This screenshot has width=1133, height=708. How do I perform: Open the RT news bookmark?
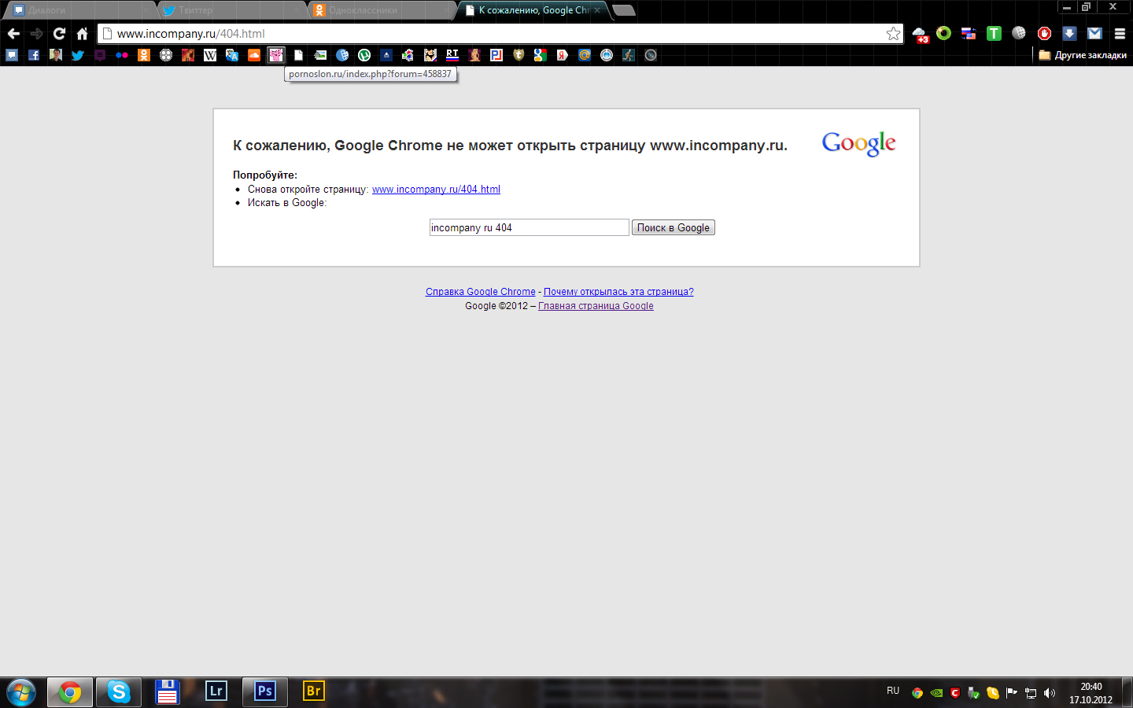pyautogui.click(x=452, y=55)
